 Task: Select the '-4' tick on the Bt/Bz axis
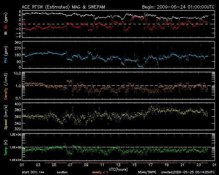tap(18, 33)
